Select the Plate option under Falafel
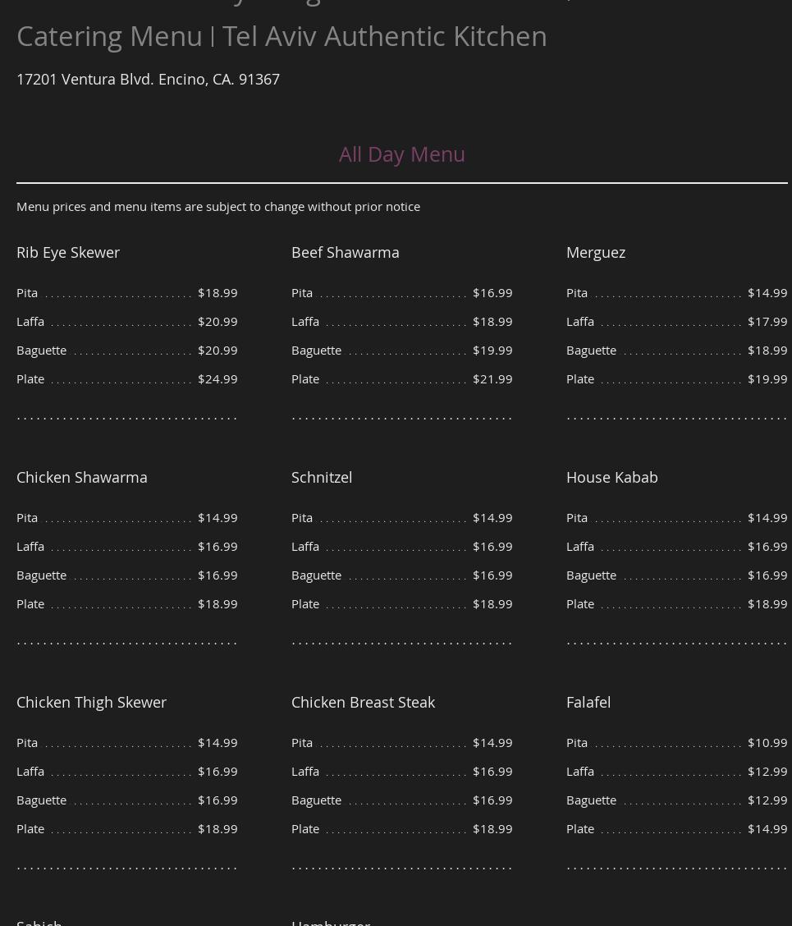 (x=579, y=828)
